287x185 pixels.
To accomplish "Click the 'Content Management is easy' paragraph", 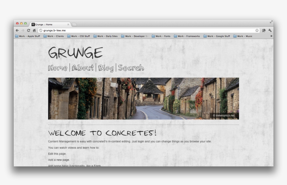I will tap(130, 141).
